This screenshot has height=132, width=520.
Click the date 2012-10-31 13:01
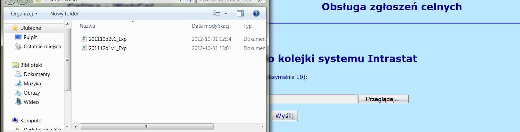pyautogui.click(x=211, y=48)
